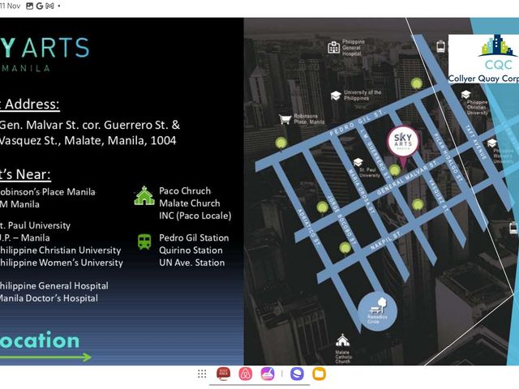Open the Airbnb app from the dock
The height and width of the screenshot is (389, 519).
[x=245, y=374]
